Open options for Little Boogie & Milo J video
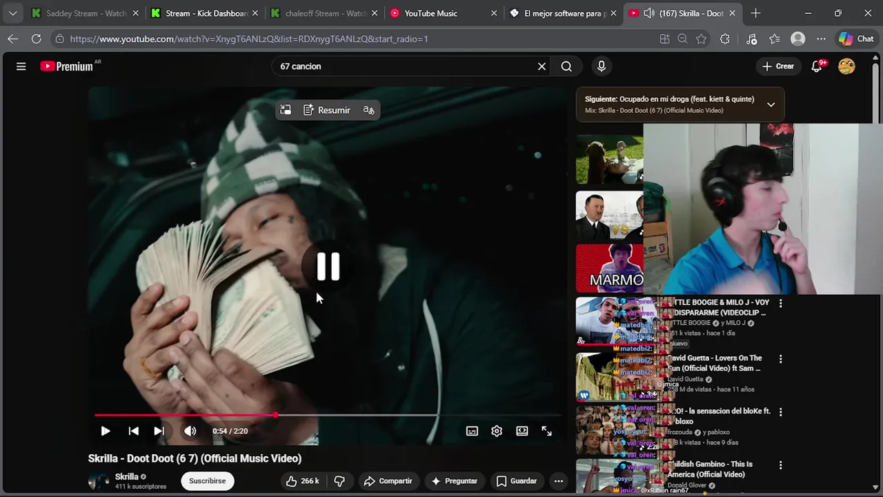Viewport: 883px width, 497px height. 781,303
